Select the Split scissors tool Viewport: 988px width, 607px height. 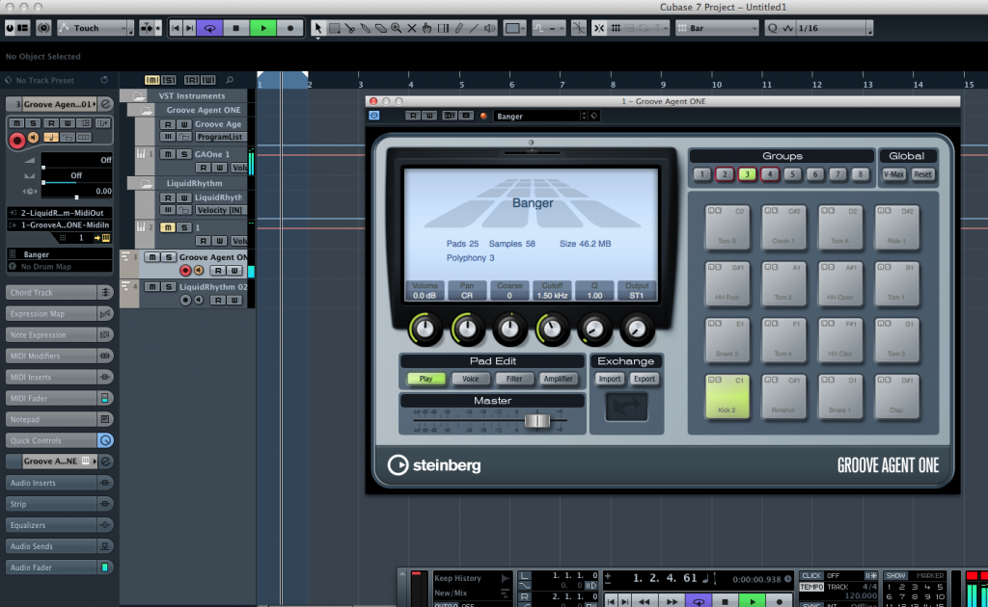click(349, 28)
